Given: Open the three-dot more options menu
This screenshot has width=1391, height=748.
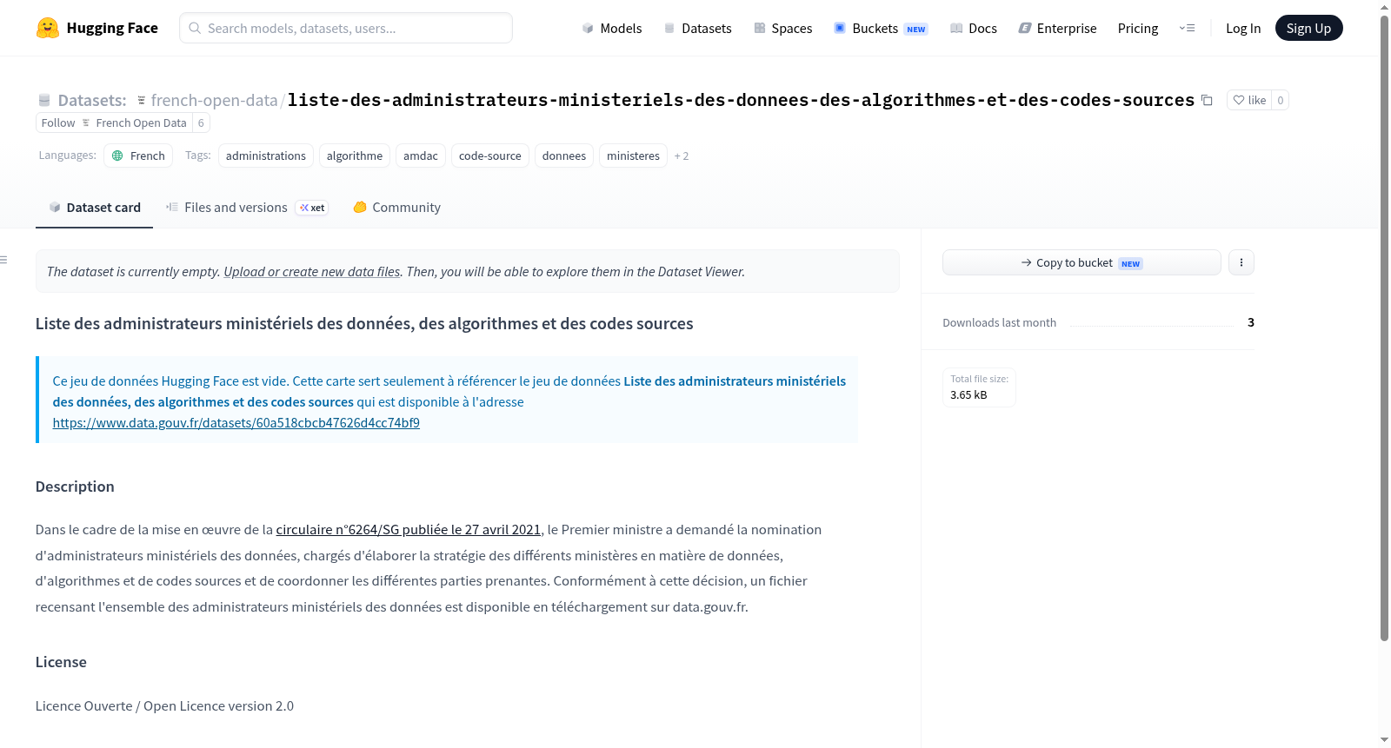Looking at the screenshot, I should tap(1241, 262).
